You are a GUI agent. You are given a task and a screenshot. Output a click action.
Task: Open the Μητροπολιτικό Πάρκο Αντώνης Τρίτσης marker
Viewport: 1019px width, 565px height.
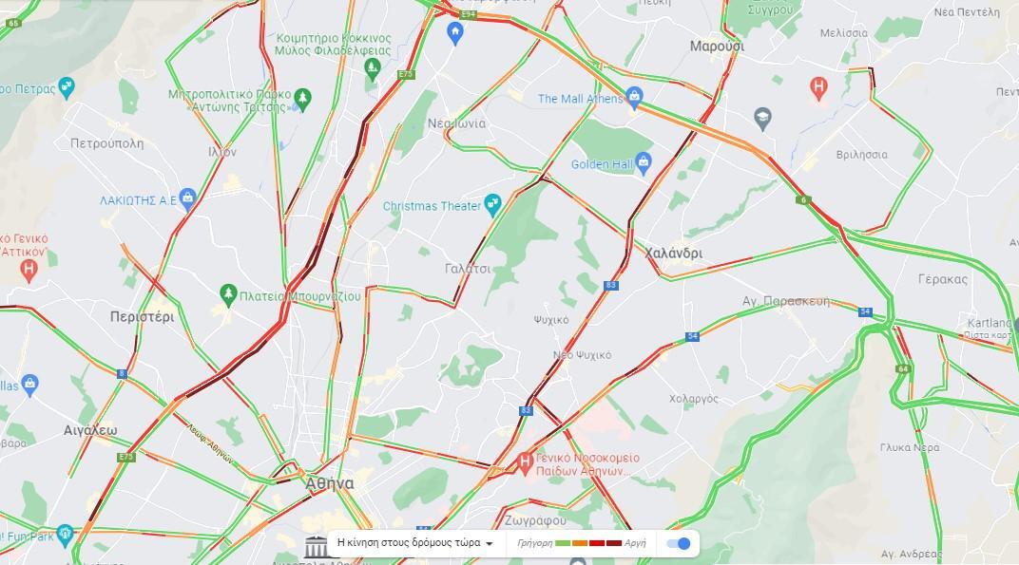tap(303, 100)
